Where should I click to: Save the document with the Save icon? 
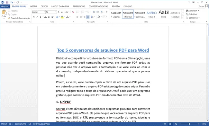(x=7, y=2)
